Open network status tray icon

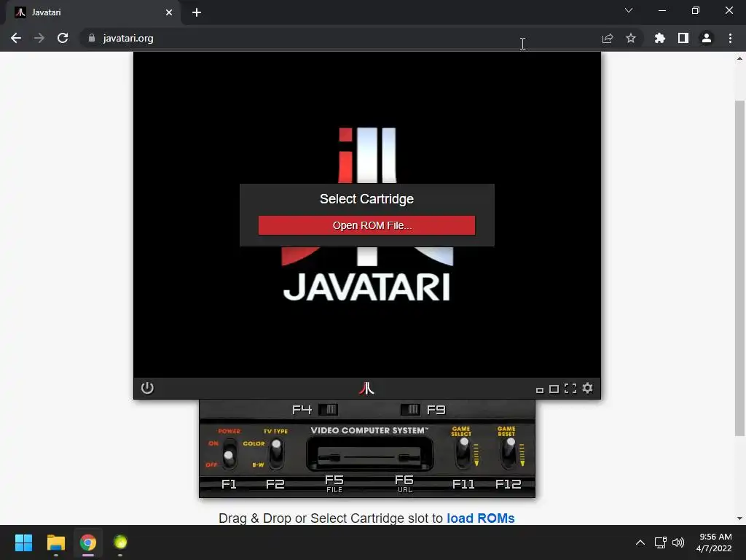(660, 542)
